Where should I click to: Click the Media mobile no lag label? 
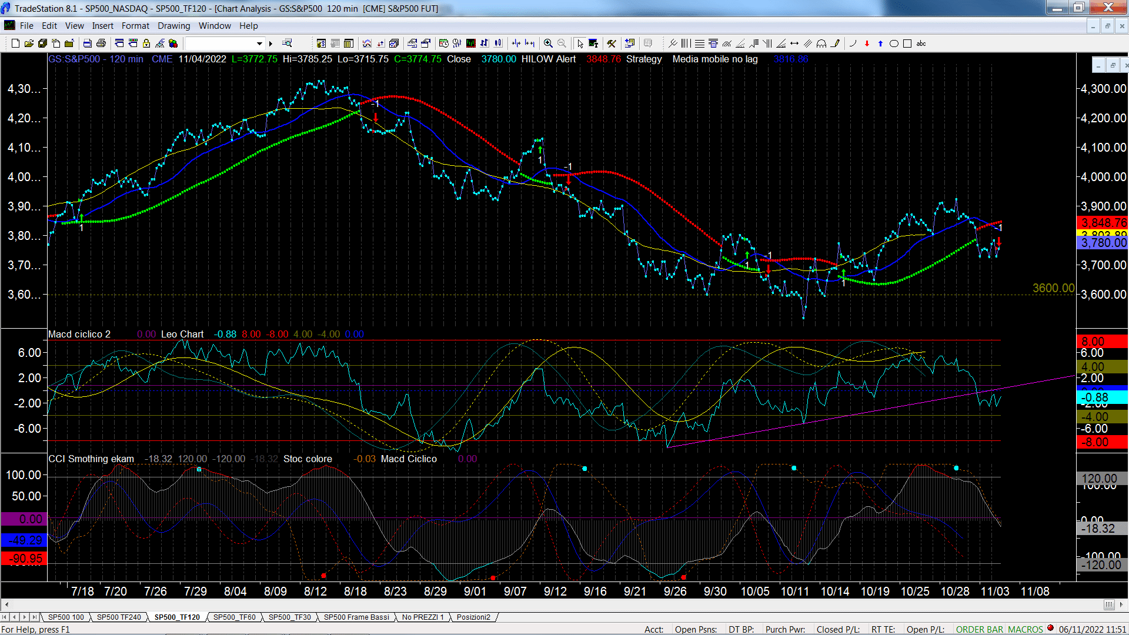tap(715, 59)
